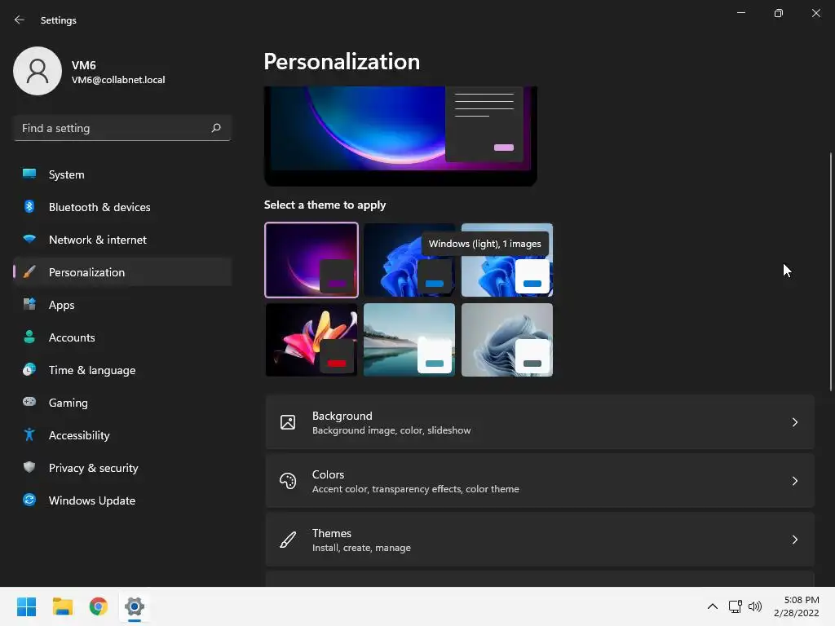The height and width of the screenshot is (626, 835).
Task: Open Network & internet settings
Action: (122, 240)
